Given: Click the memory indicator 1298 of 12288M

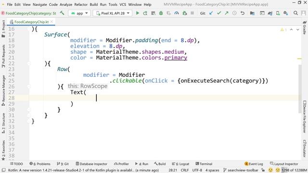Looking at the screenshot, I should tap(294, 170).
